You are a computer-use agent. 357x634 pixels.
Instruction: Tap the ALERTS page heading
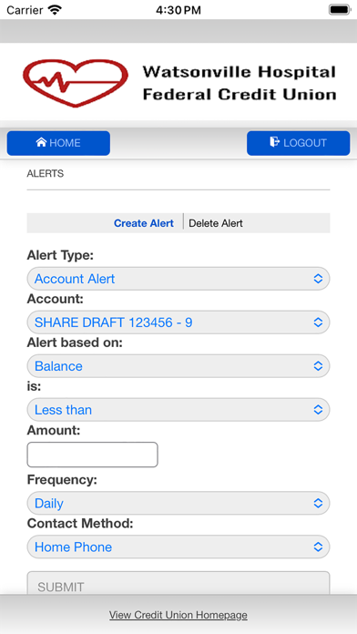coord(46,174)
